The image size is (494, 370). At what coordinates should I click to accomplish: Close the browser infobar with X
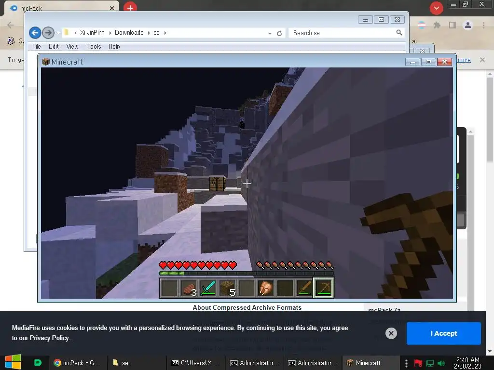tap(482, 60)
